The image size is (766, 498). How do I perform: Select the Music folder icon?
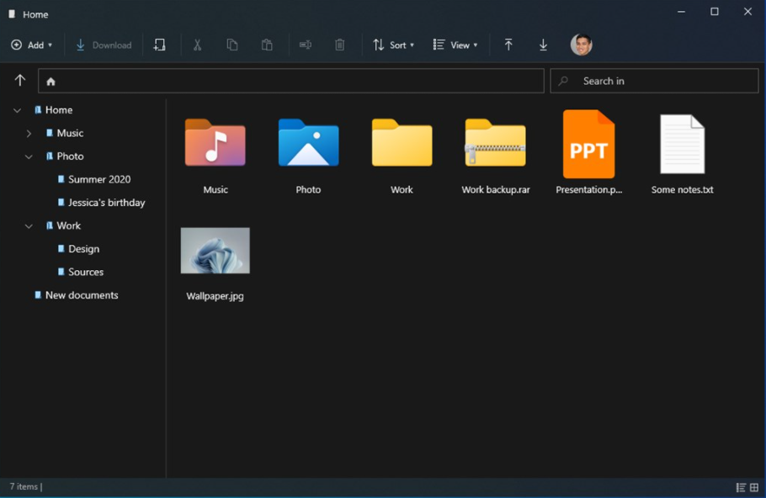(215, 143)
